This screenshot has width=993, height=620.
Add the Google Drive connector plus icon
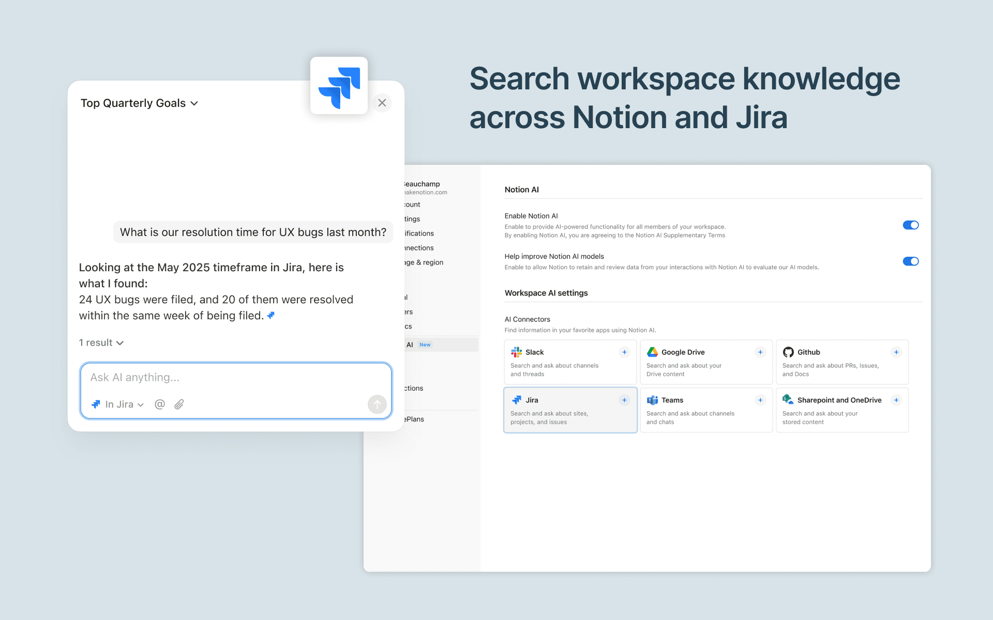[760, 352]
